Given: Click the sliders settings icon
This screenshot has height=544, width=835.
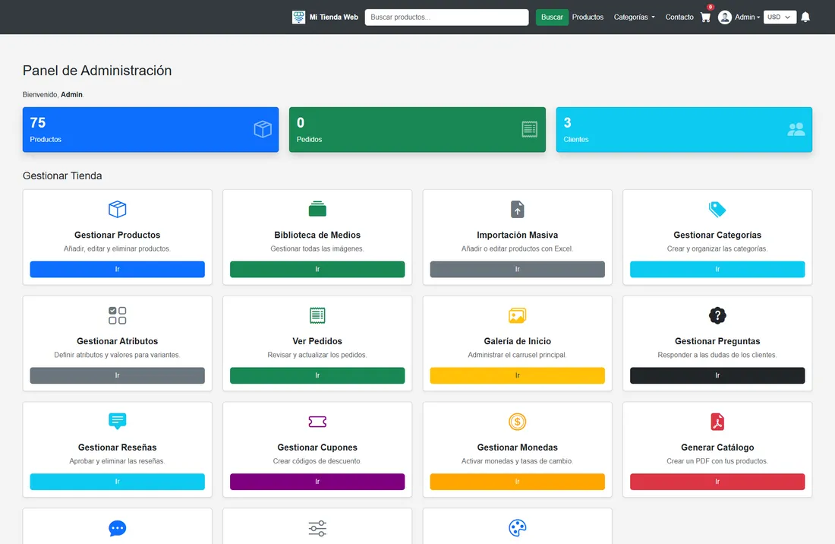Looking at the screenshot, I should (x=317, y=528).
